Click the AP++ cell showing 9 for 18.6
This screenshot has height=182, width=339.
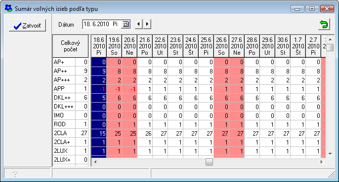(x=99, y=71)
